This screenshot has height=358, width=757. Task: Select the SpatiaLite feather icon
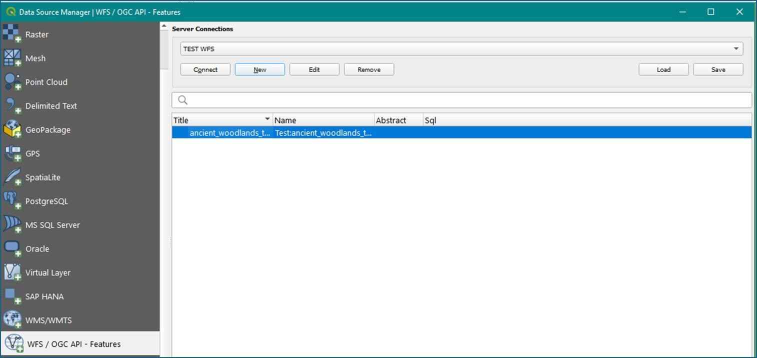[12, 177]
